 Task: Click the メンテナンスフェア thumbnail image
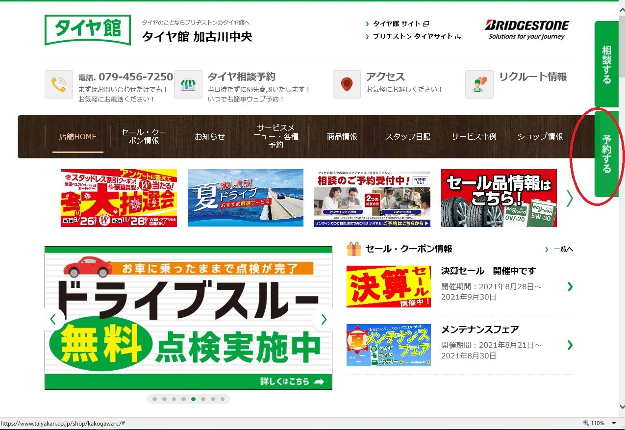[x=389, y=345]
